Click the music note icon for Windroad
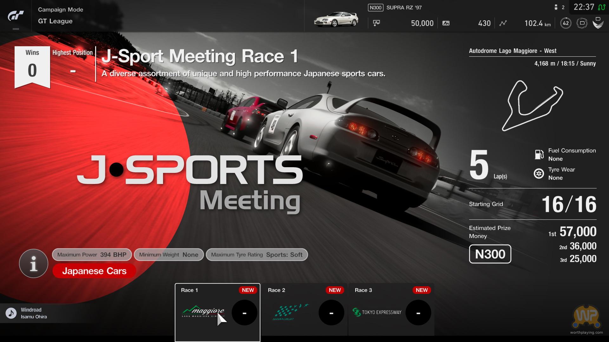The height and width of the screenshot is (342, 609). tap(11, 313)
